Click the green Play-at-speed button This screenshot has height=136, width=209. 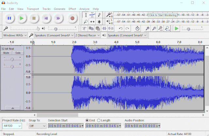[x=177, y=28]
